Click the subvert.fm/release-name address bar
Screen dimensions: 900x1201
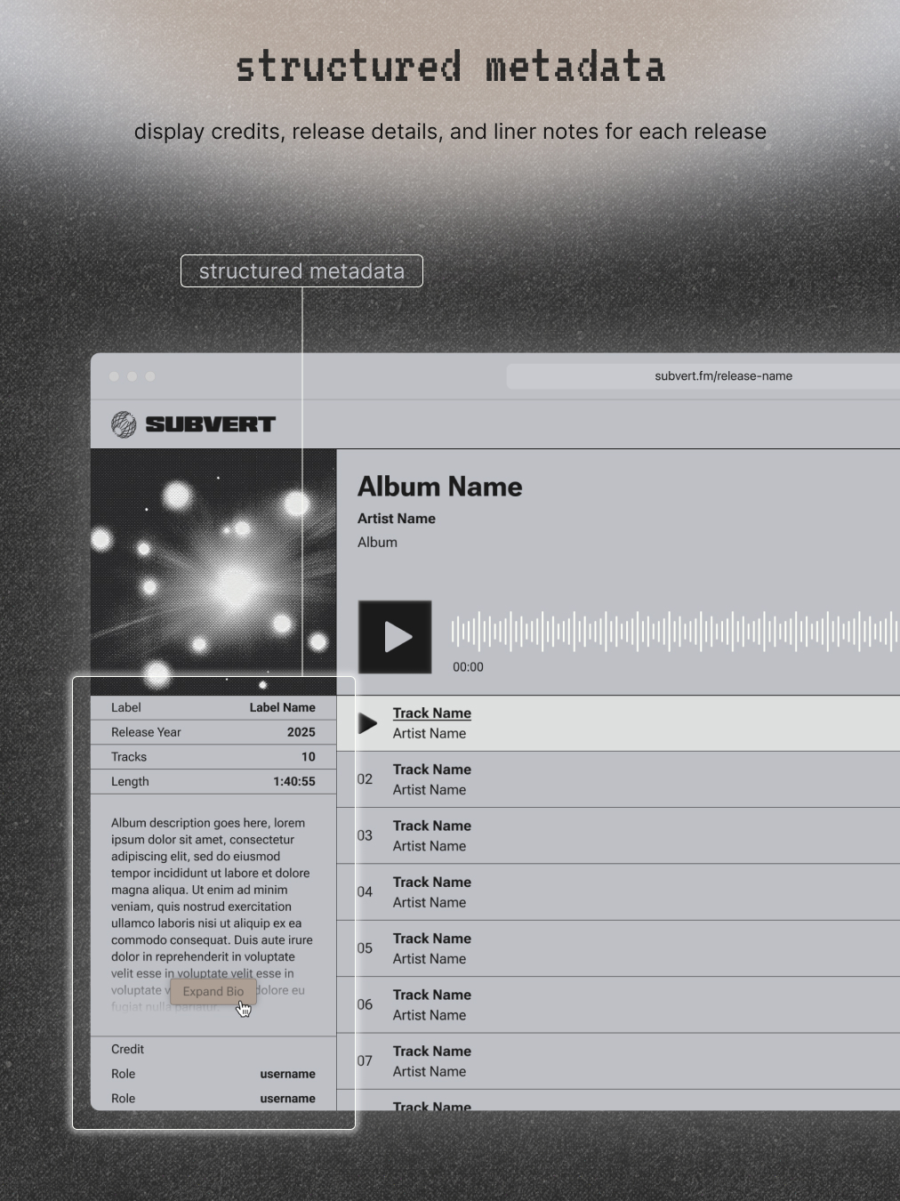point(722,376)
